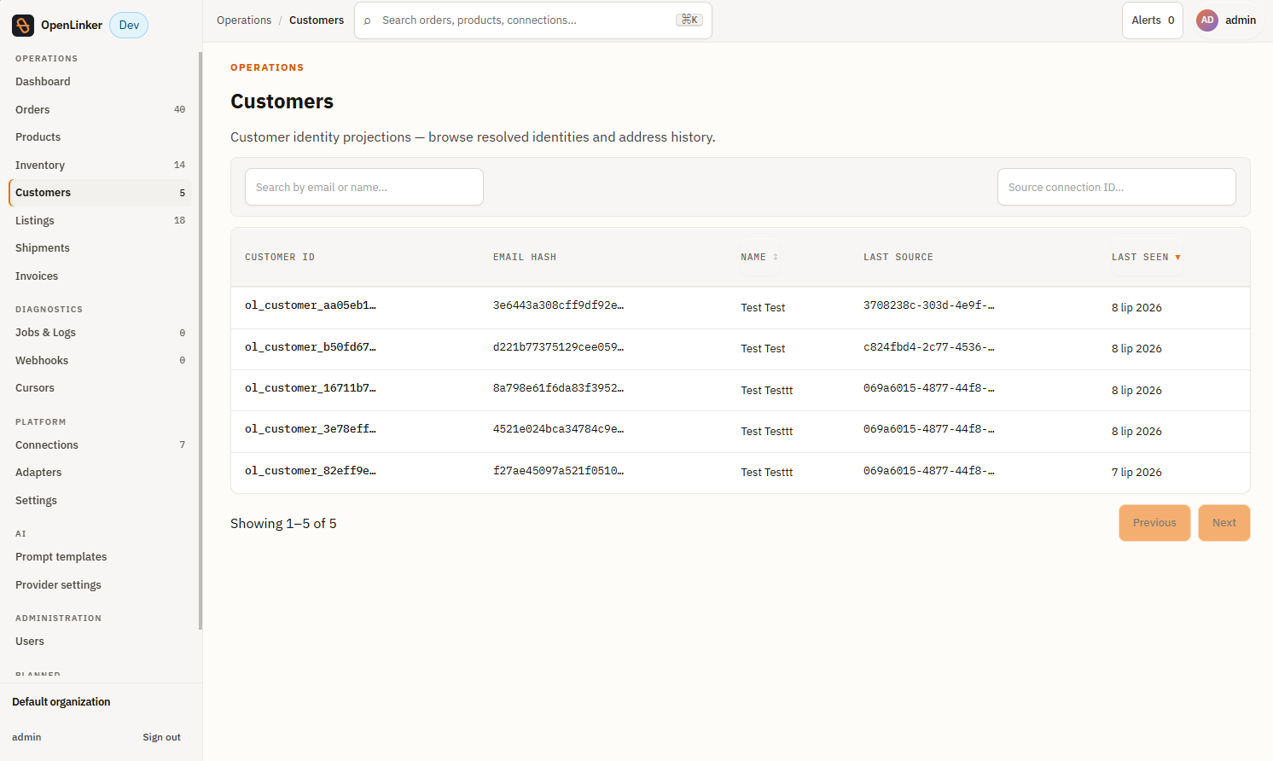Go to Shipments

pyautogui.click(x=101, y=248)
